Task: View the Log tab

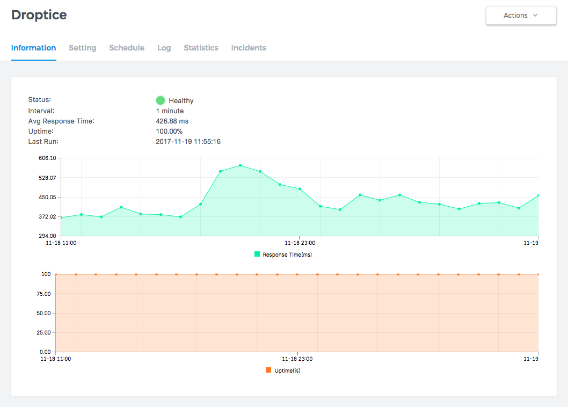Action: click(x=164, y=48)
